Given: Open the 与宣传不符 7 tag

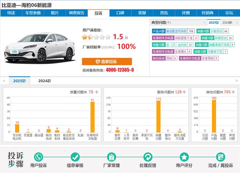Looking at the screenshot, I should 211,52.
